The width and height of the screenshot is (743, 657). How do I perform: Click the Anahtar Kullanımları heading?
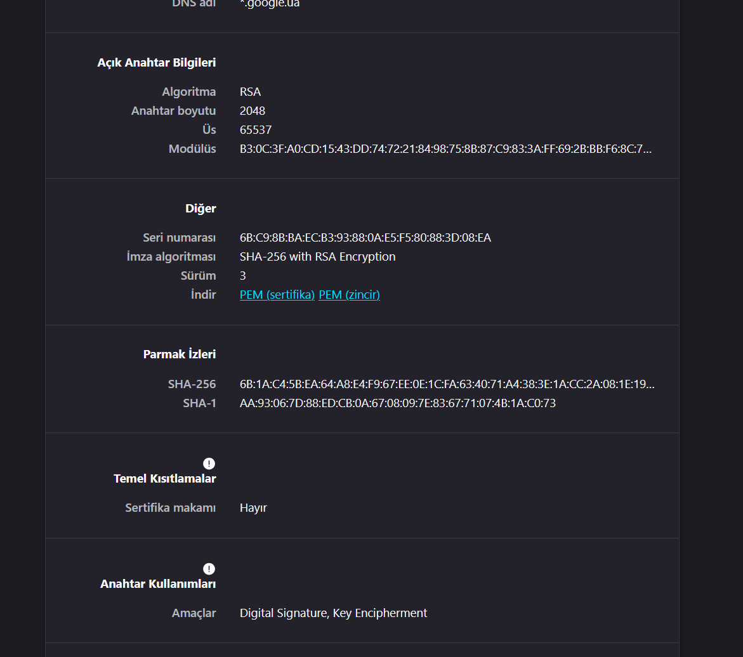[x=158, y=583]
